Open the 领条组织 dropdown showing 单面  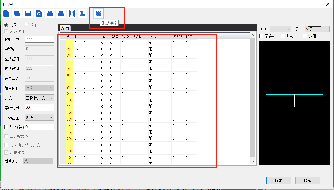39,88
